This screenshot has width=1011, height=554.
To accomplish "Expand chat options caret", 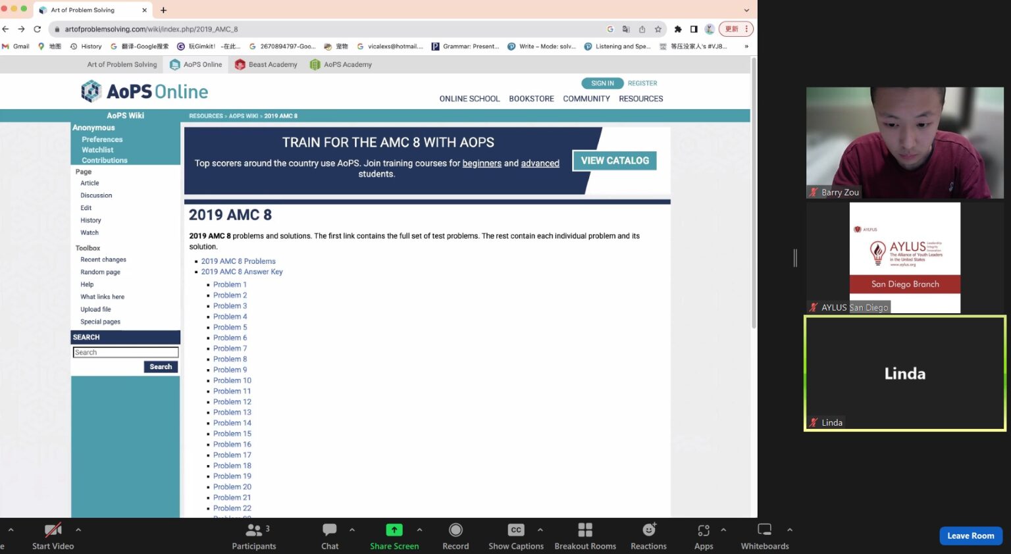I will (x=352, y=529).
